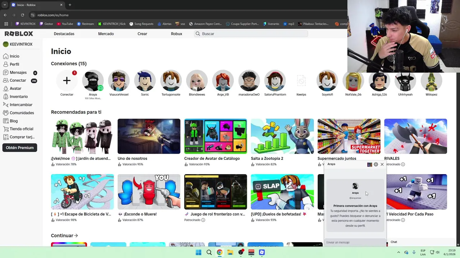The height and width of the screenshot is (258, 460).
Task: Open YouTube bookmark
Action: (x=65, y=24)
